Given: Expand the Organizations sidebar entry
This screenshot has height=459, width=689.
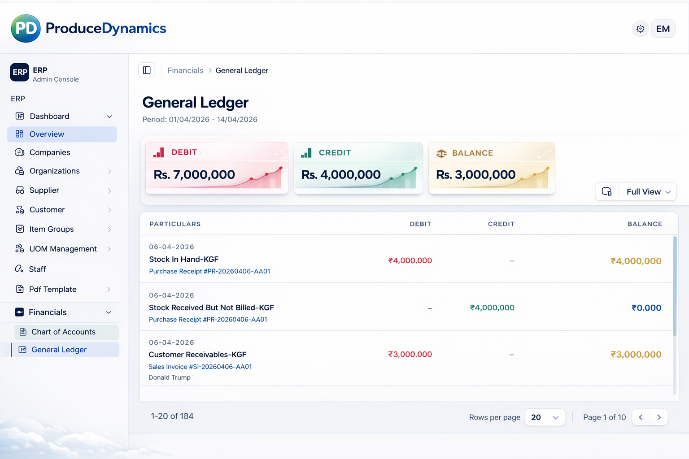Looking at the screenshot, I should 109,171.
